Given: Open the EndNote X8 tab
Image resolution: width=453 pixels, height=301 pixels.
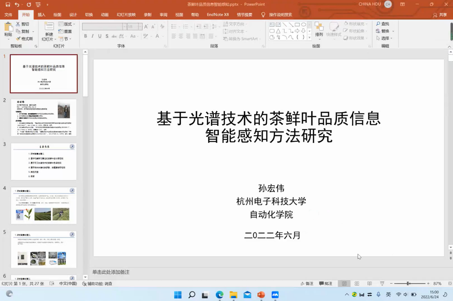Looking at the screenshot, I should click(x=218, y=15).
